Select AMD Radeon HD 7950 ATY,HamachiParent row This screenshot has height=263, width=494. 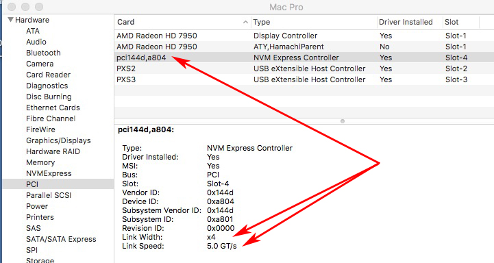coord(304,47)
